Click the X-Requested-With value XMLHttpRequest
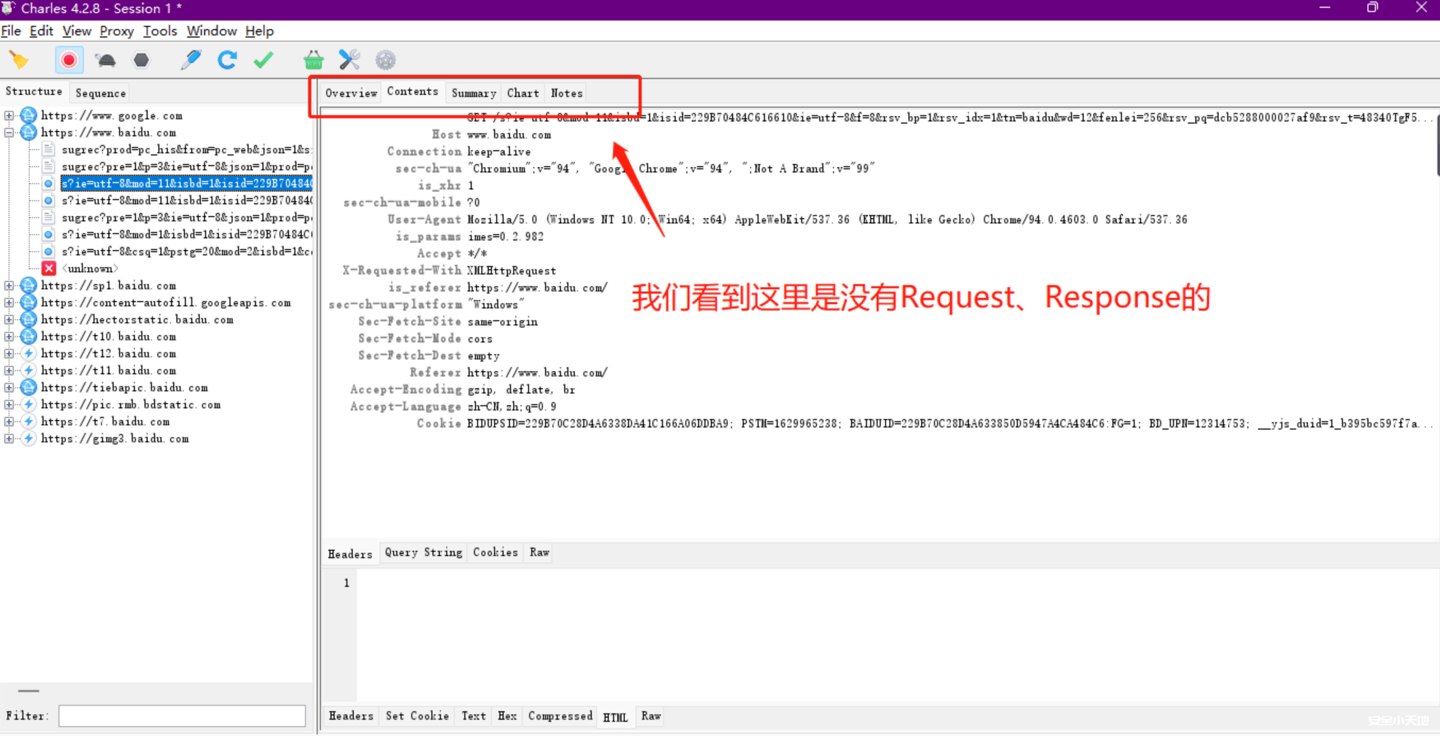Viewport: 1440px width, 736px height. 511,271
